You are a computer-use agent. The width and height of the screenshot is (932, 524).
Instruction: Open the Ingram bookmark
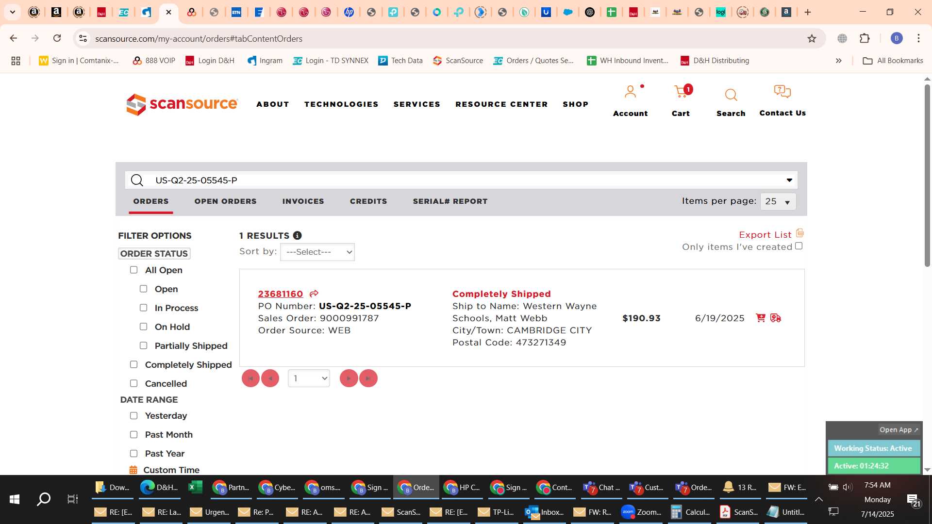[x=265, y=61]
